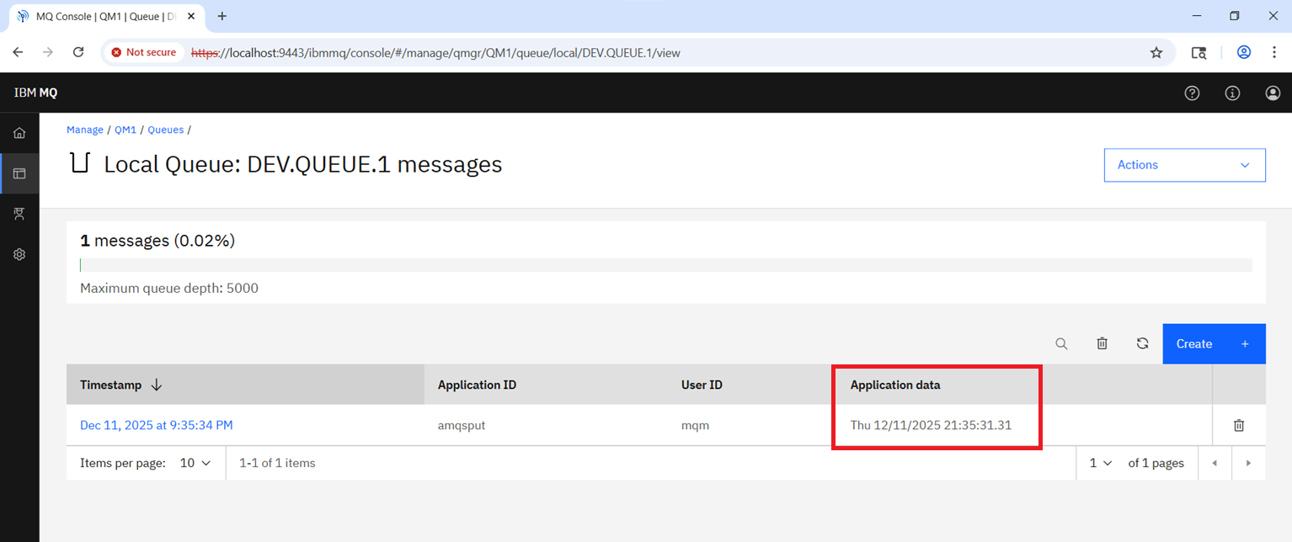Open page number selector dropdown
Image resolution: width=1292 pixels, height=542 pixels.
1101,463
